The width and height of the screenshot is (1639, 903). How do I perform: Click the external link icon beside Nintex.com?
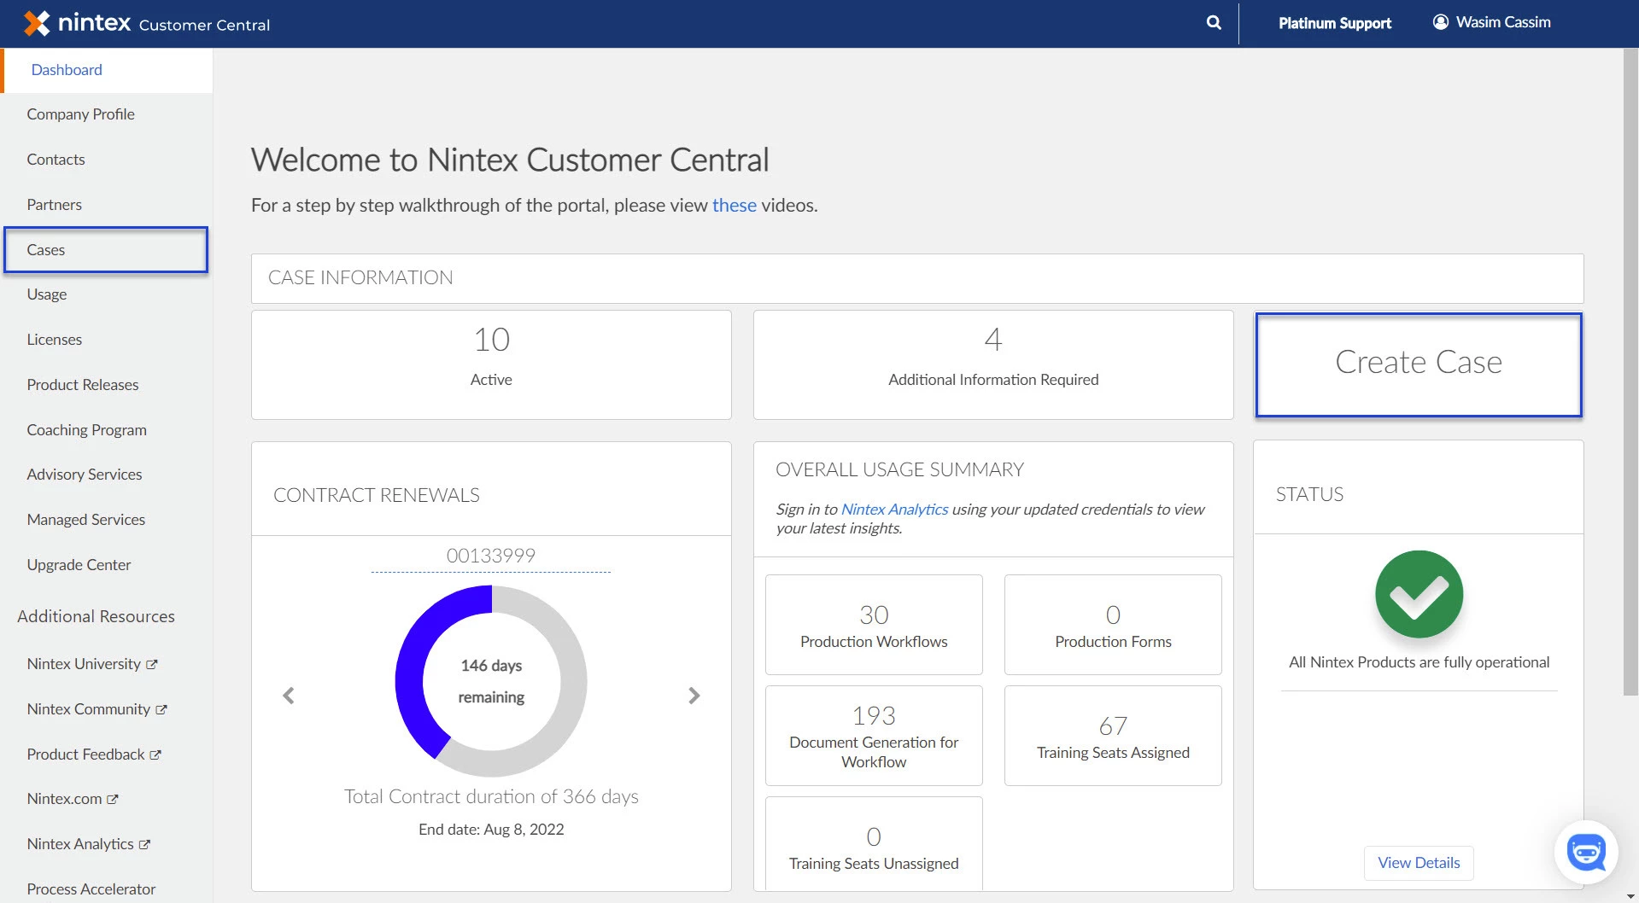[x=112, y=800]
